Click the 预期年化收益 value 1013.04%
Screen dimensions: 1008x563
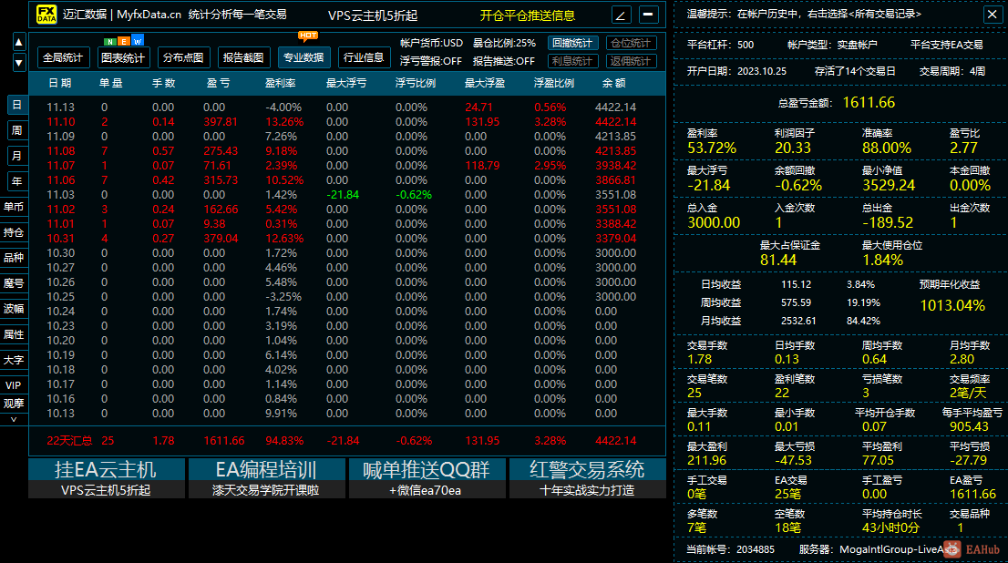[x=952, y=305]
